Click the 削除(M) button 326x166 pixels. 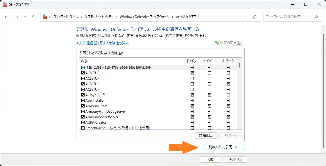pos(231,136)
